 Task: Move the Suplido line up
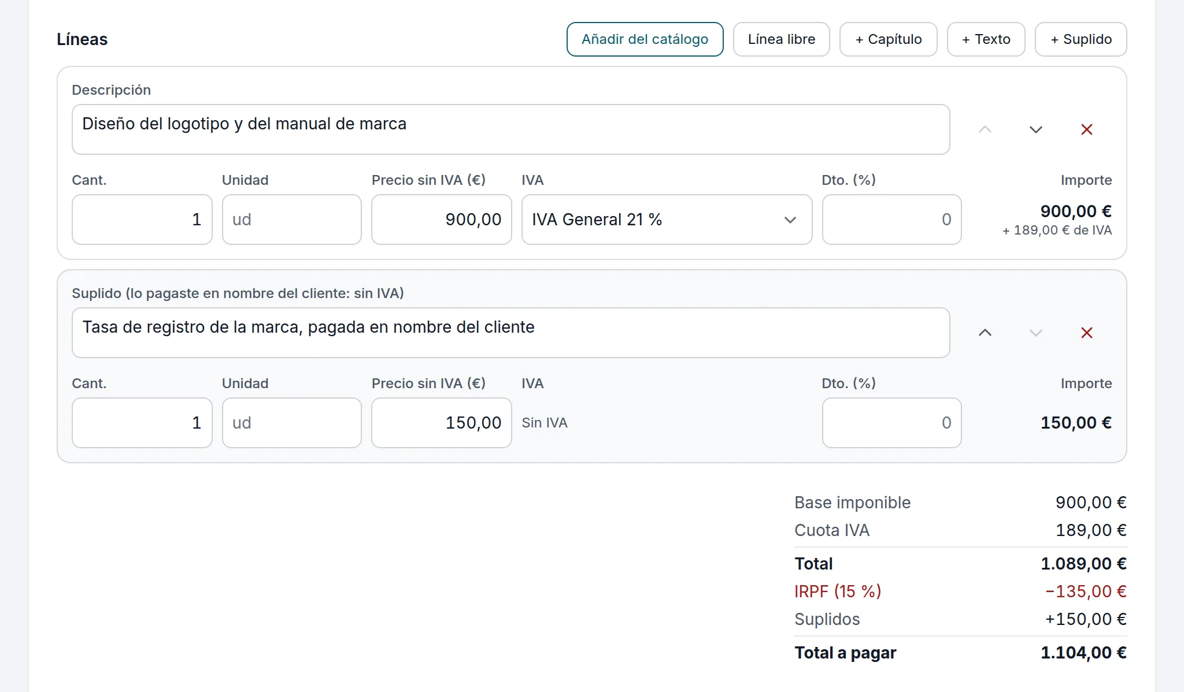click(985, 333)
